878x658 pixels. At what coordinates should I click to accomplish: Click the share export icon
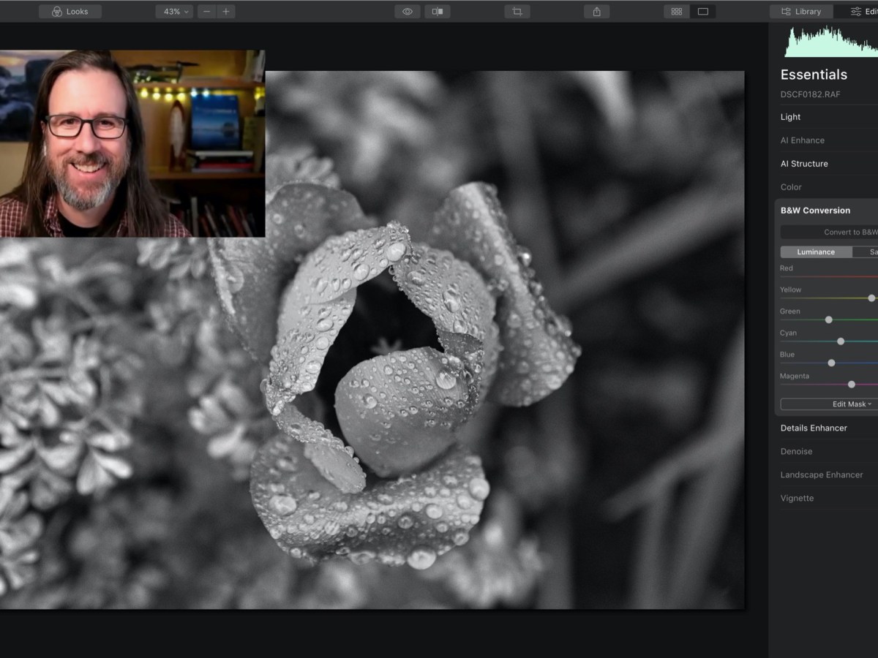click(x=597, y=12)
